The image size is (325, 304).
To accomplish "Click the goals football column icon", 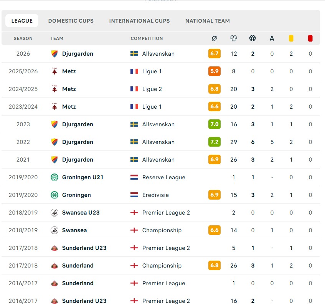I will tap(252, 38).
